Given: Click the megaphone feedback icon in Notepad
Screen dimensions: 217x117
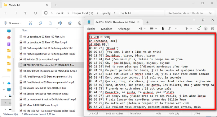Looking at the screenshot, I should [x=199, y=28].
